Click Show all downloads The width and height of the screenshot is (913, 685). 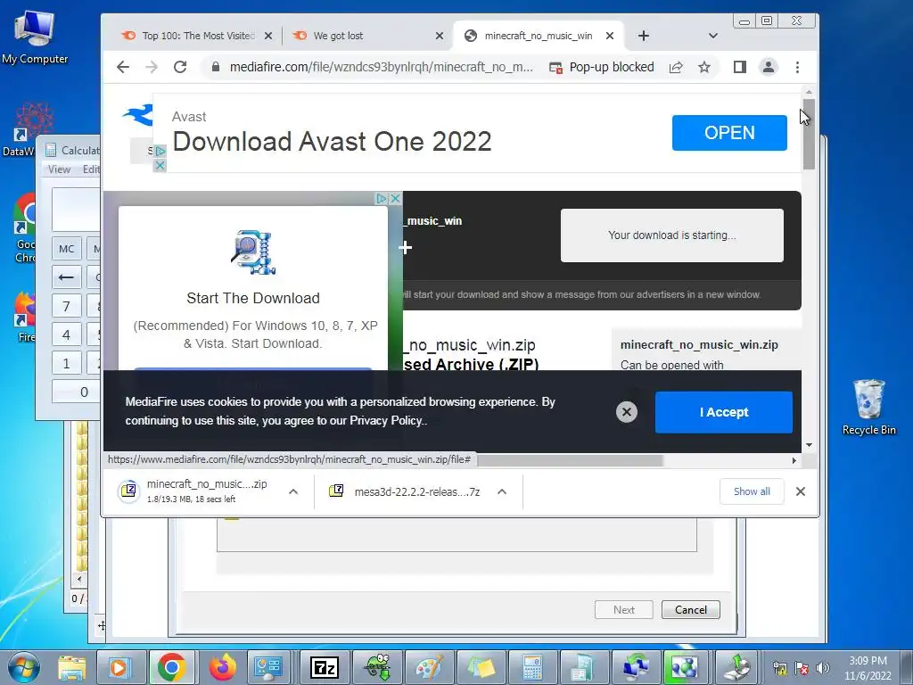pyautogui.click(x=752, y=491)
